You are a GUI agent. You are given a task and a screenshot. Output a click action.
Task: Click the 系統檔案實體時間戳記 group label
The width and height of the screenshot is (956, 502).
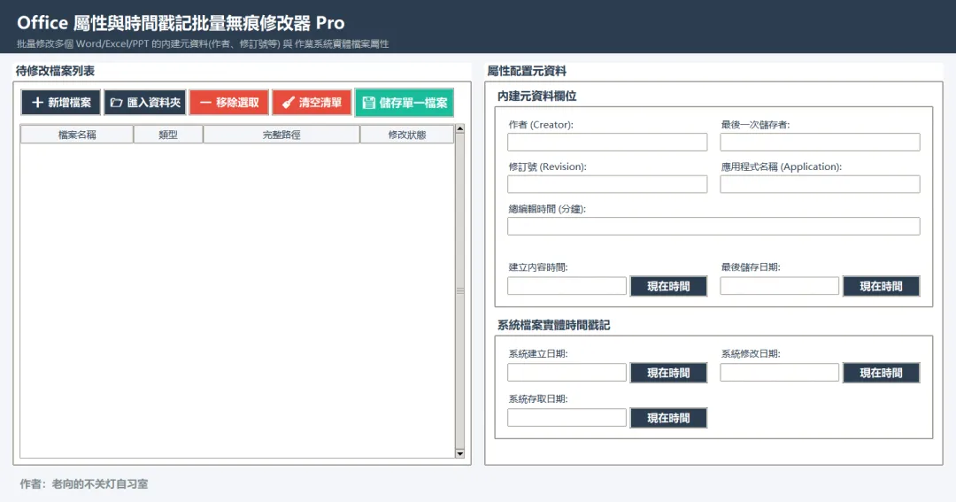(x=553, y=325)
